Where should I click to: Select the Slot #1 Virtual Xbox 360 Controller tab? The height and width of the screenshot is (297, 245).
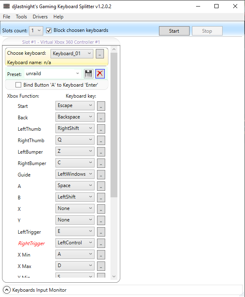pyautogui.click(x=61, y=42)
